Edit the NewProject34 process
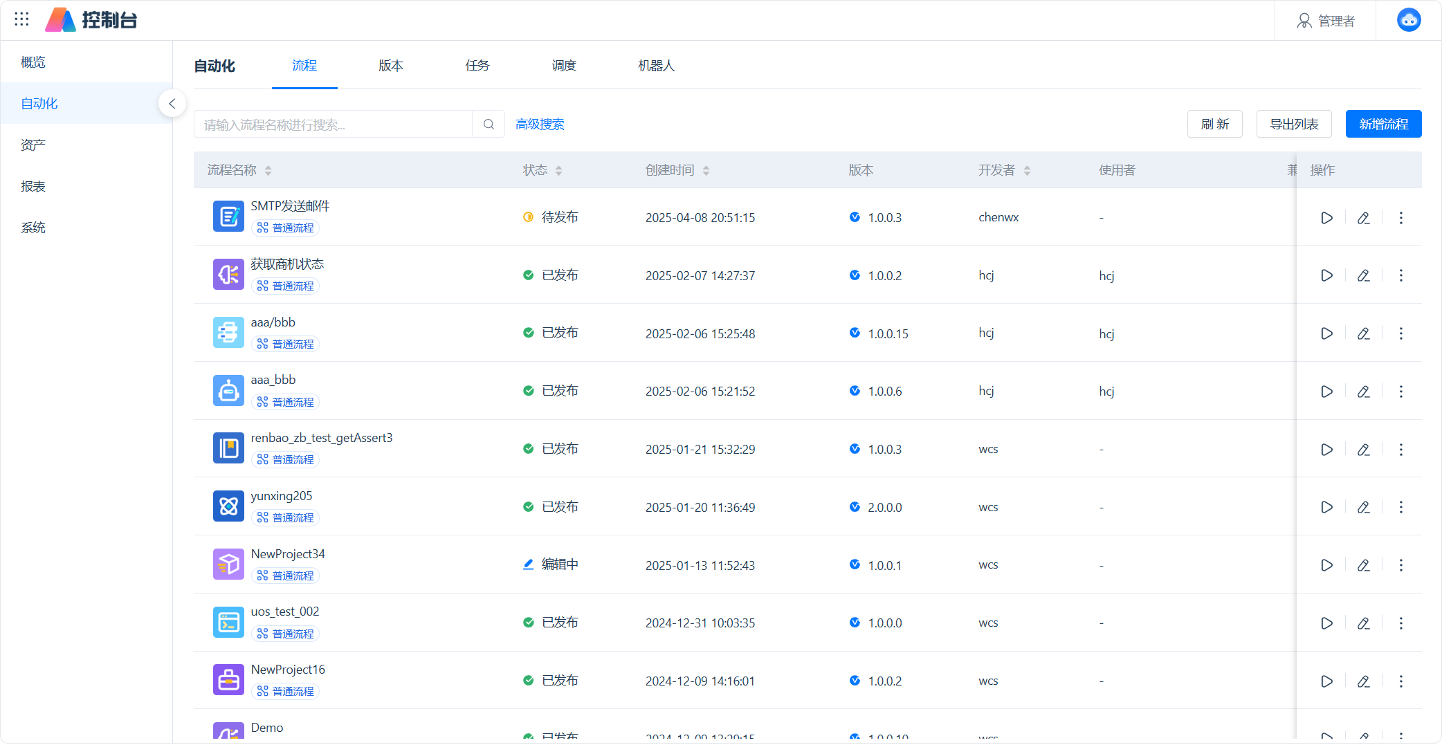The image size is (1442, 745). 1363,565
